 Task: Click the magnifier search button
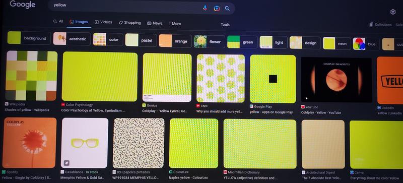pyautogui.click(x=227, y=8)
